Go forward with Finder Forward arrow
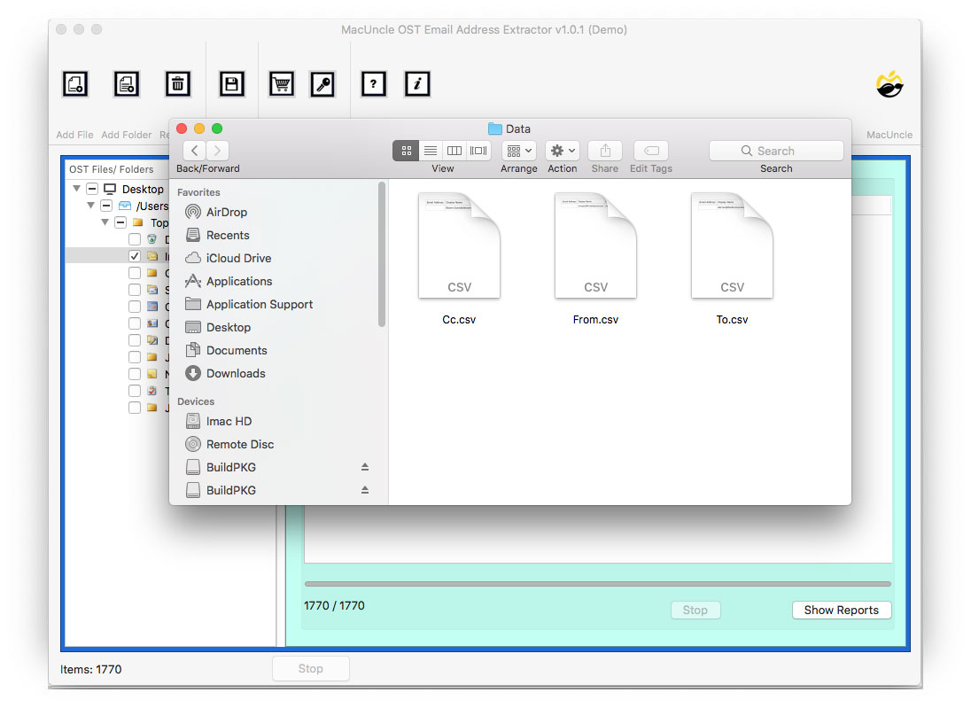The width and height of the screenshot is (971, 708). click(217, 151)
